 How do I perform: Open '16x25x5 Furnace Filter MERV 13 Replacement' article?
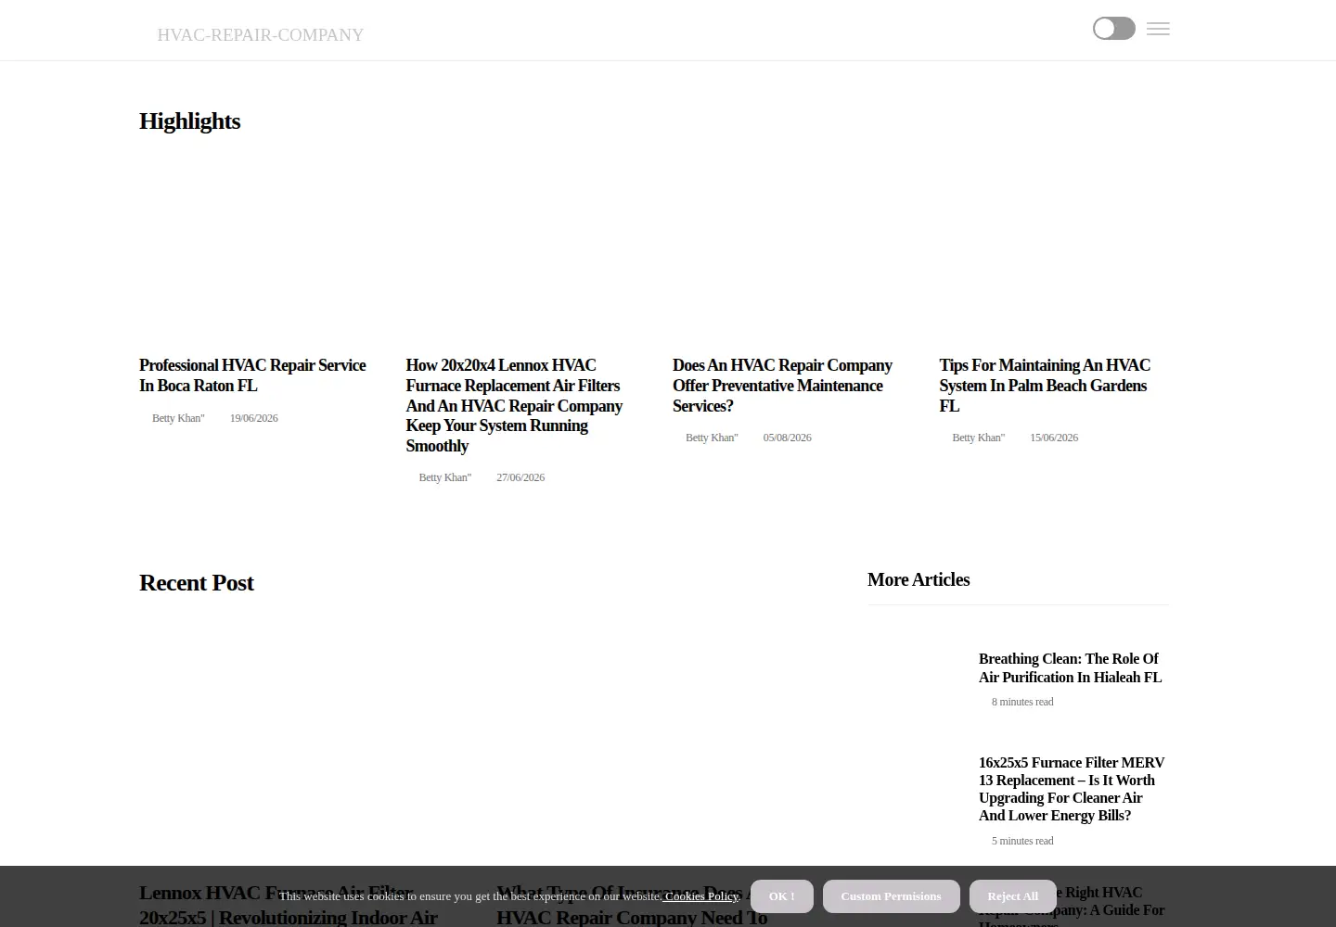click(1072, 789)
